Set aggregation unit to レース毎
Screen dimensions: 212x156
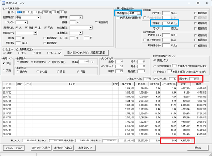(38, 72)
